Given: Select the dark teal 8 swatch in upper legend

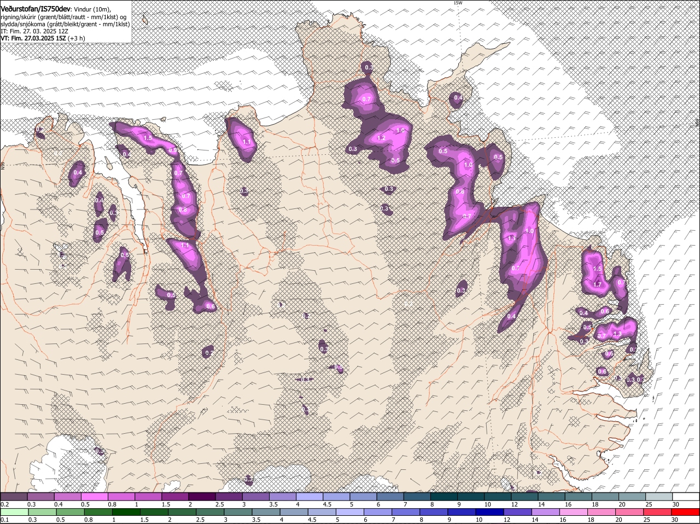Looking at the screenshot, I should click(444, 497).
